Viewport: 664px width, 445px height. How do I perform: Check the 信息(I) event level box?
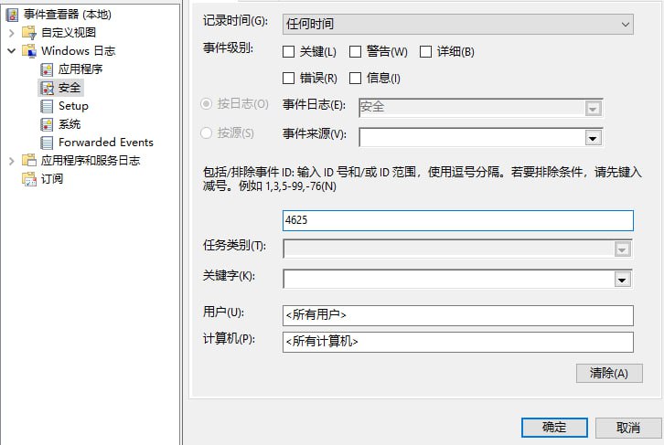click(355, 79)
